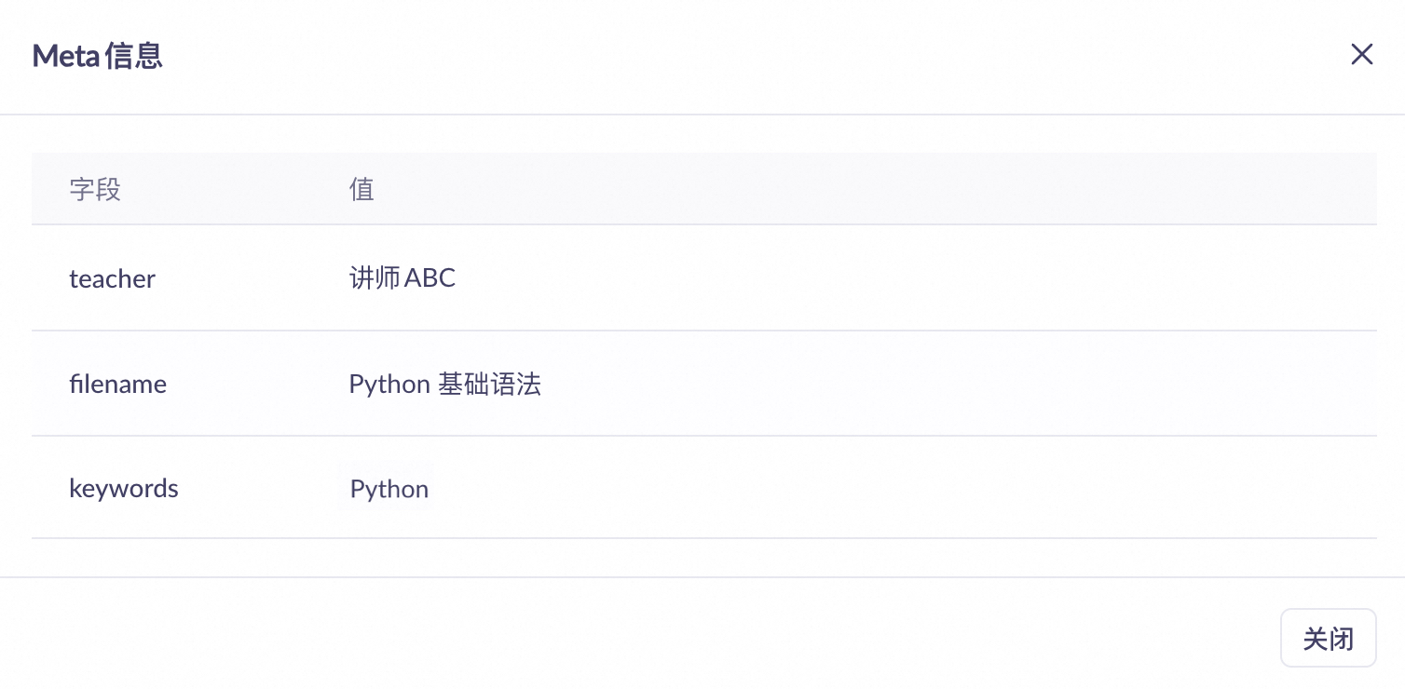Image resolution: width=1405 pixels, height=689 pixels.
Task: Click 基础语法 in the filename value
Action: point(489,384)
